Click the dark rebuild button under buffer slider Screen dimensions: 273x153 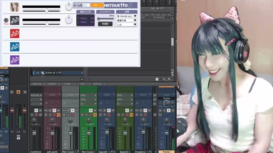105,24
